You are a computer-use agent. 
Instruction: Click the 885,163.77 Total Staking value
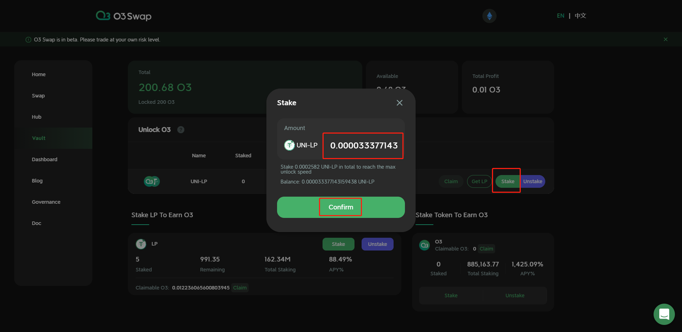483,264
